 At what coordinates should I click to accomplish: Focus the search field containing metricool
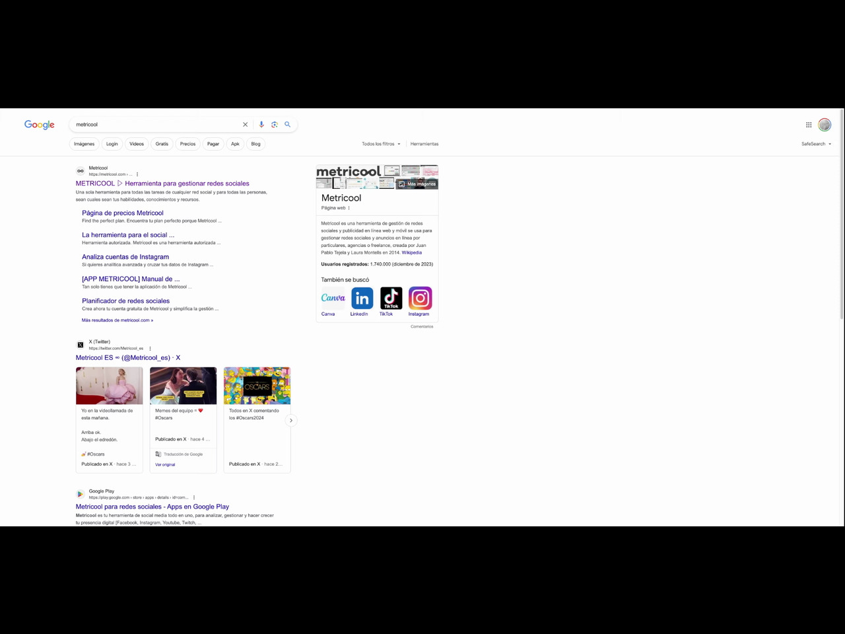(x=157, y=124)
